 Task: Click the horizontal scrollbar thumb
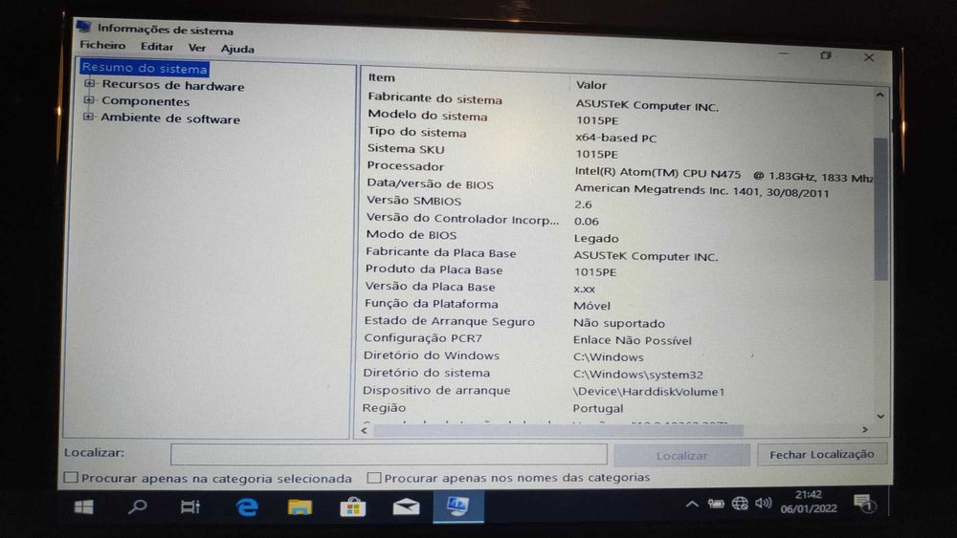559,430
